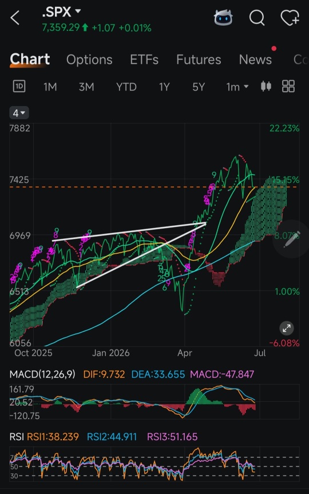Select the 1D intraday period toggle
The image size is (309, 494).
coord(19,87)
